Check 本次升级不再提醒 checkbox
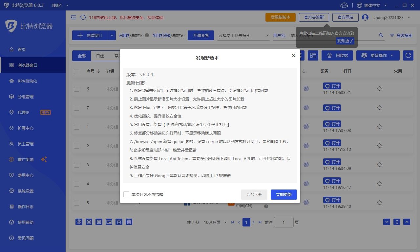Screen dimensions: 420x252 point(126,194)
